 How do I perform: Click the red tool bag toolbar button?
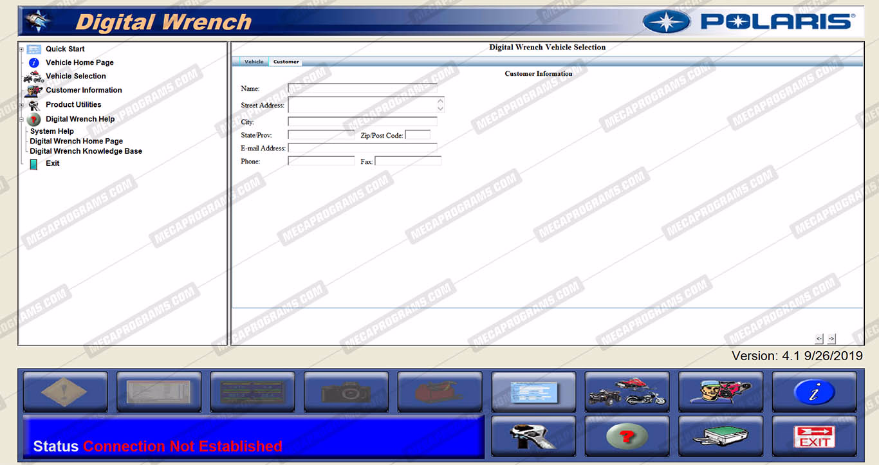coord(439,392)
